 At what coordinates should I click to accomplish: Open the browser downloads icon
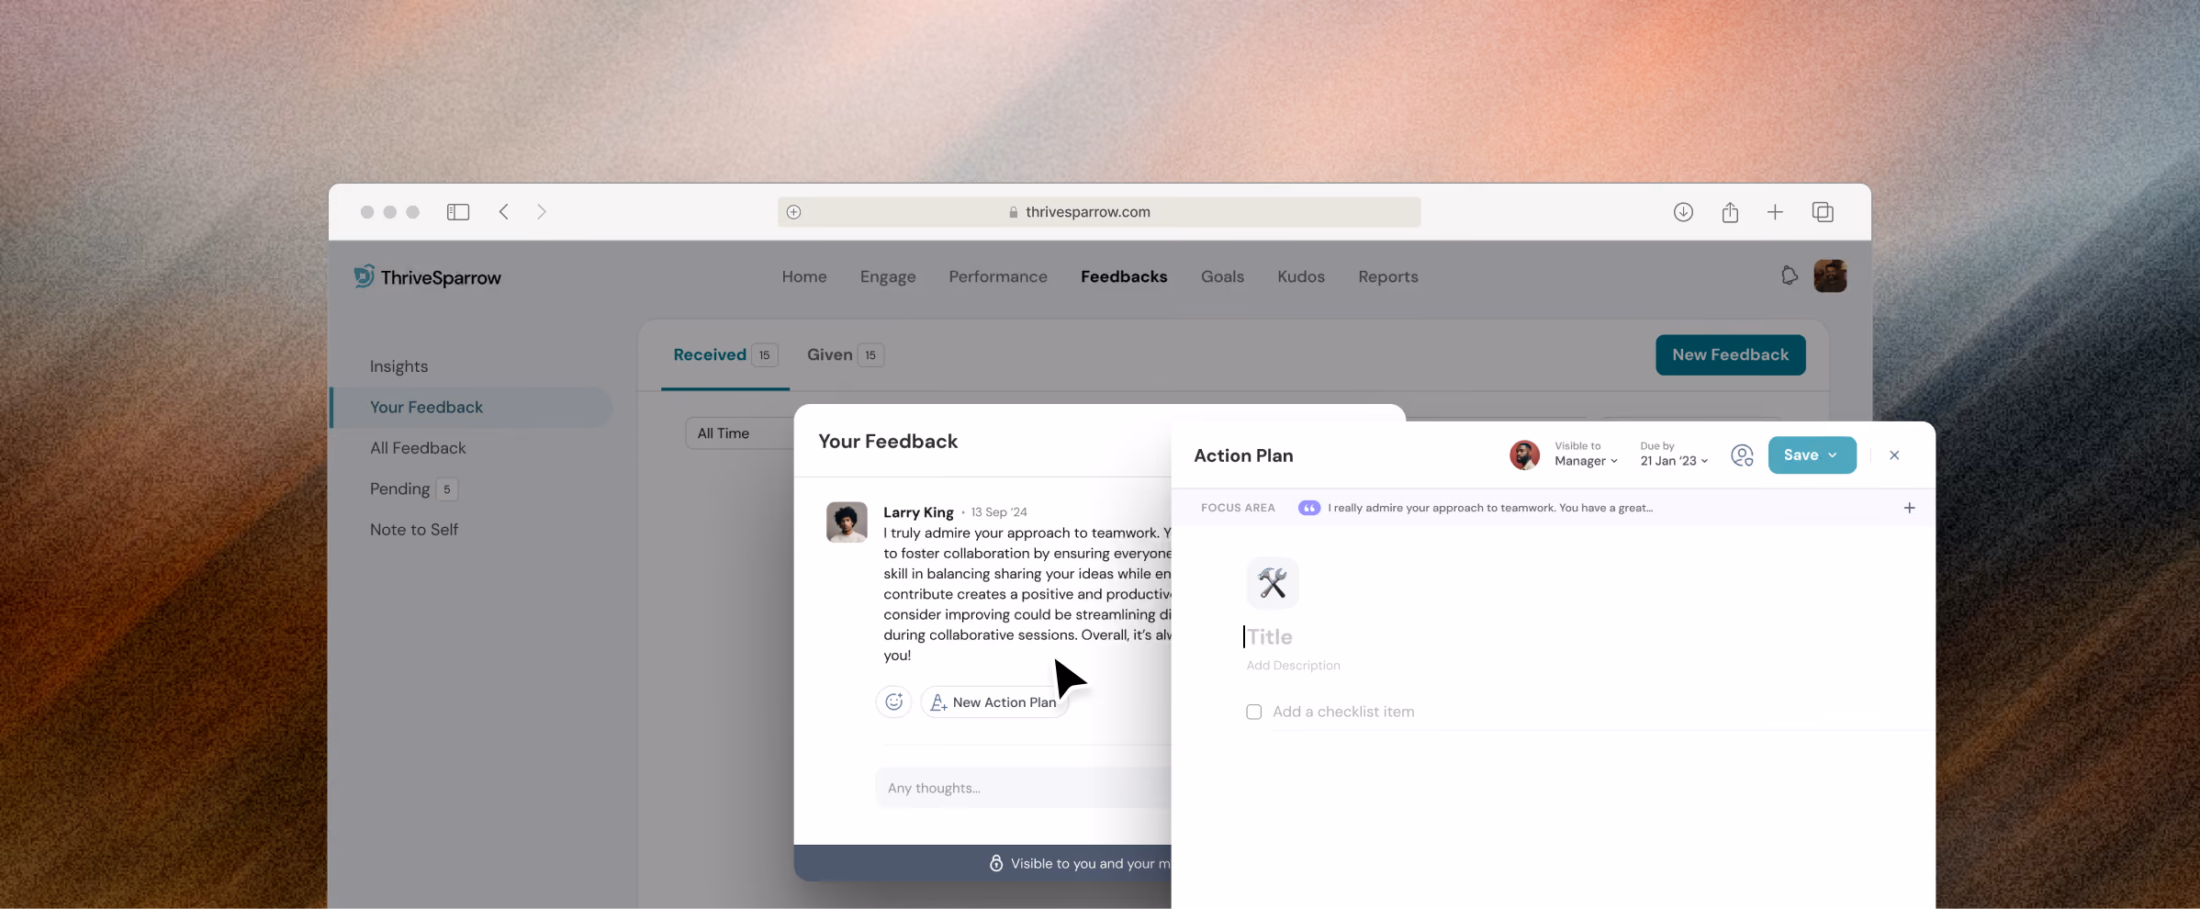click(x=1683, y=212)
